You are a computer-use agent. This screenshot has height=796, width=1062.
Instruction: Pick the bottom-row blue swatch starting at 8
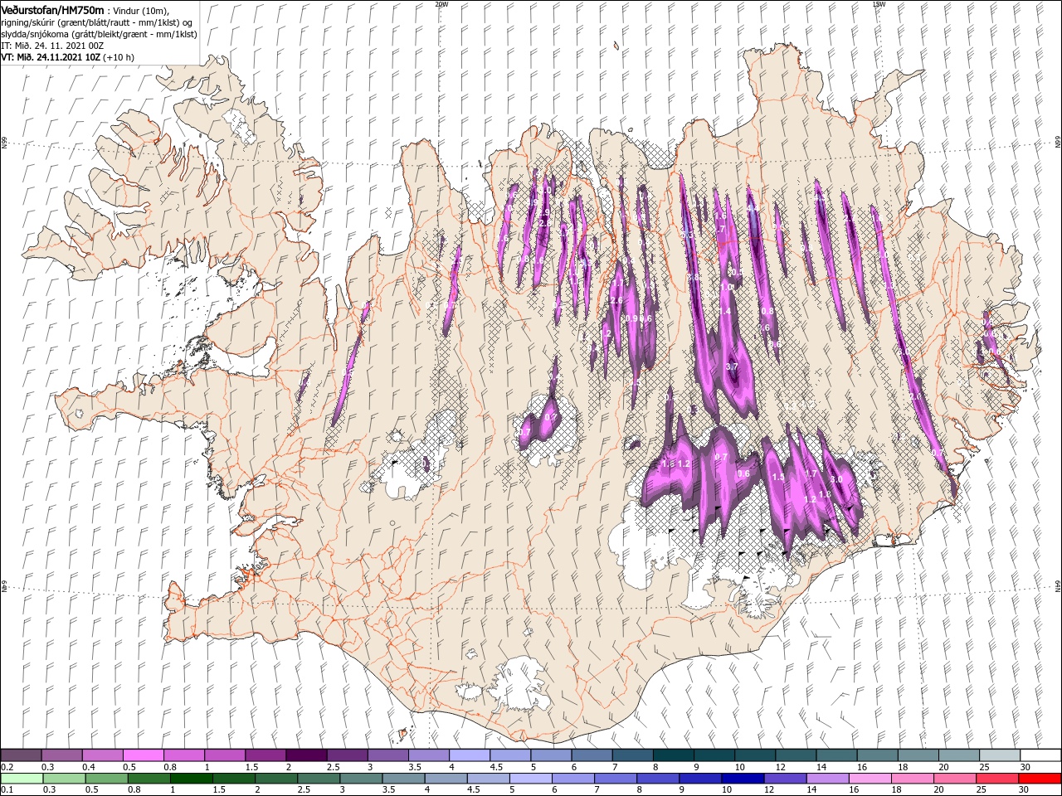point(657,778)
